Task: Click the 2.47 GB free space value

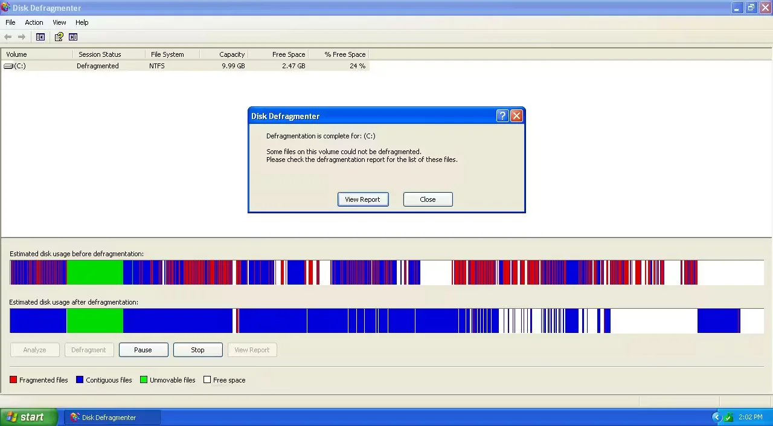Action: point(293,66)
